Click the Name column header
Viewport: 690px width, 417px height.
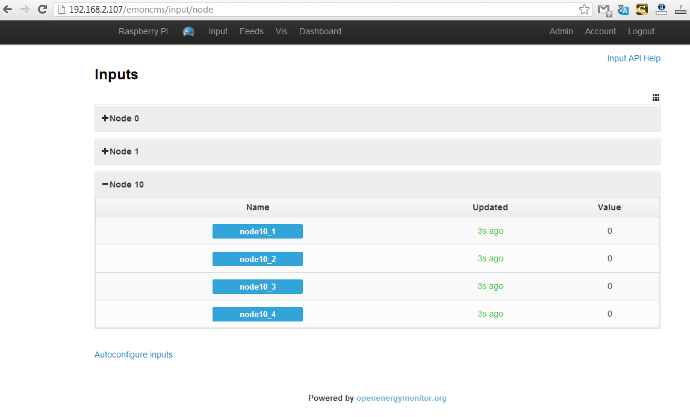(258, 207)
